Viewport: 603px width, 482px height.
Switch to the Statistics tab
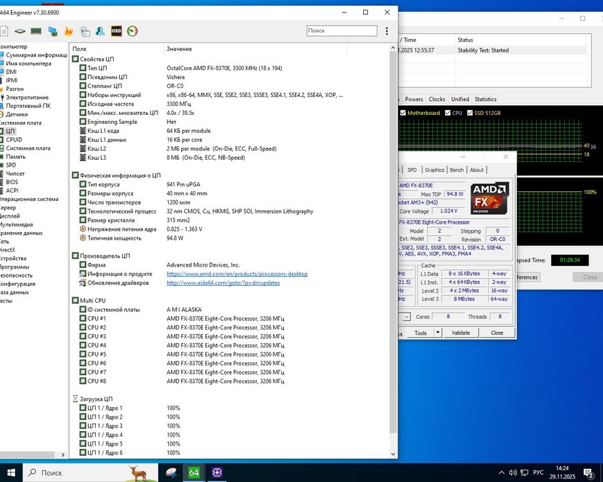click(x=485, y=99)
